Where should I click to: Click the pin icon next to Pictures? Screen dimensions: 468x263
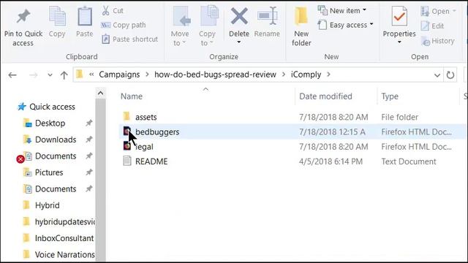click(x=89, y=172)
